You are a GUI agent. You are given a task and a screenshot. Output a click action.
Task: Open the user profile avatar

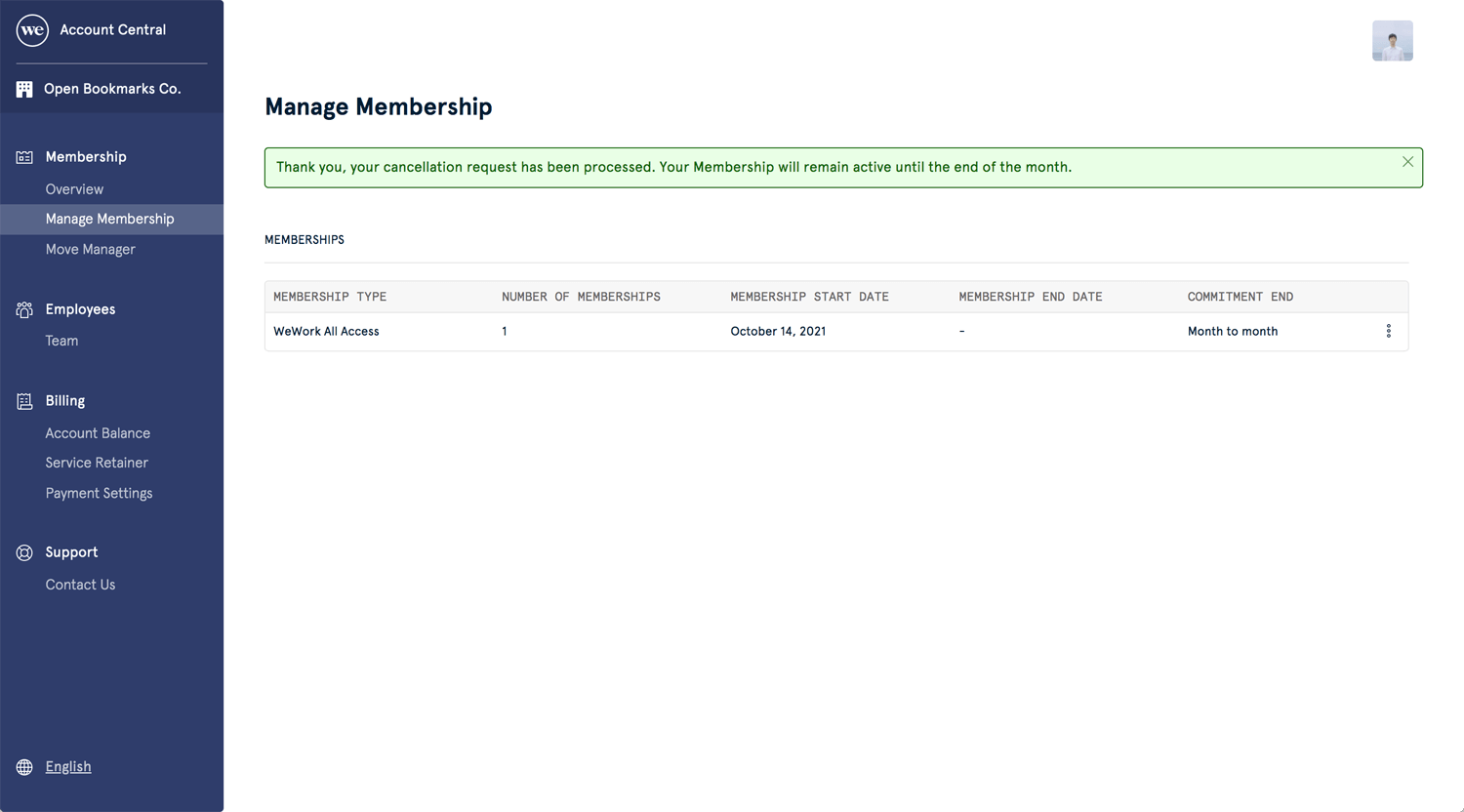[x=1393, y=41]
